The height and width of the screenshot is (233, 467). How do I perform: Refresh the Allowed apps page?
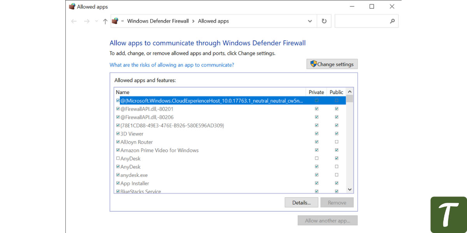coord(324,21)
